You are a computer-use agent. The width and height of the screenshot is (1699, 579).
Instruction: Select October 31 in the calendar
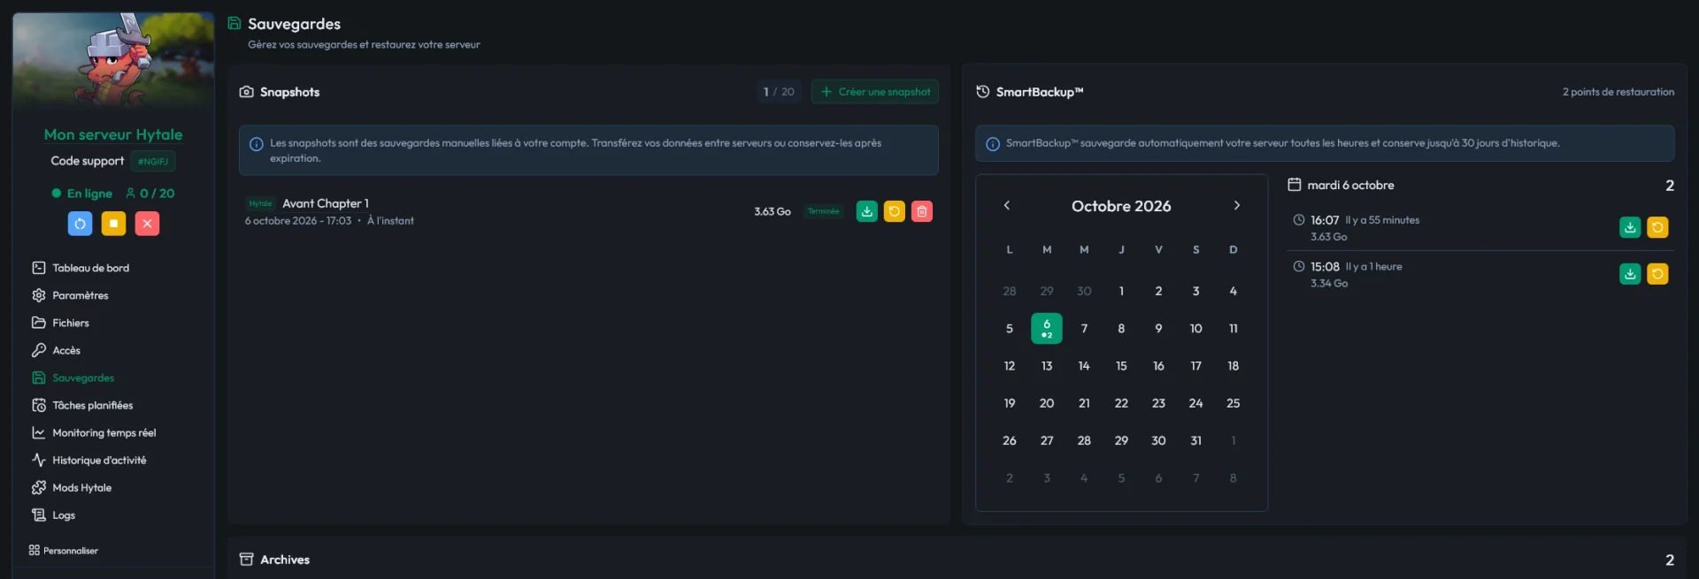1195,440
